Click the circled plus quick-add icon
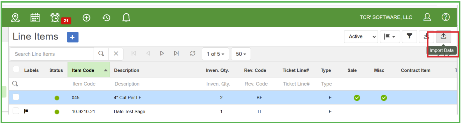 click(86, 18)
